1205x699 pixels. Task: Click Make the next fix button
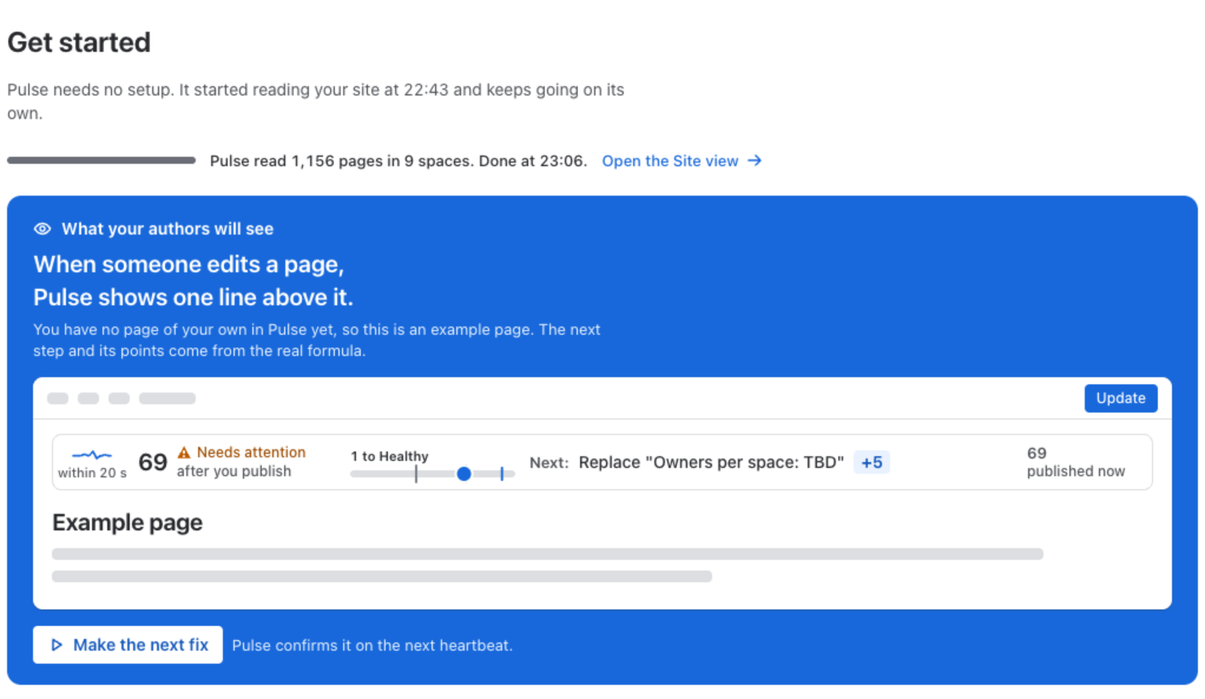click(128, 645)
